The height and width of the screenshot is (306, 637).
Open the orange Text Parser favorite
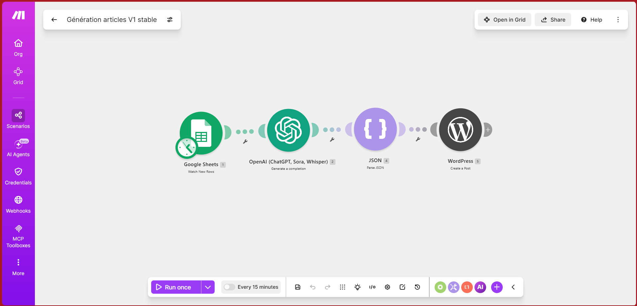tap(467, 287)
